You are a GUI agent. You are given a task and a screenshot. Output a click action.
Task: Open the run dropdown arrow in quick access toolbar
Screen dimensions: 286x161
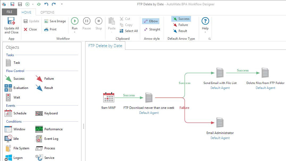pos(33,4)
